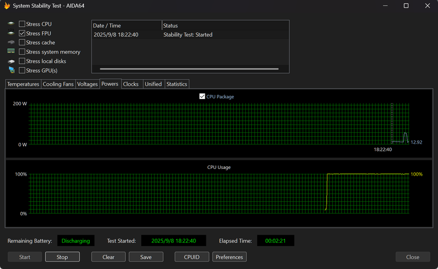Click the CPU chip icon beside Stress CPU
The image size is (438, 269).
[11, 24]
